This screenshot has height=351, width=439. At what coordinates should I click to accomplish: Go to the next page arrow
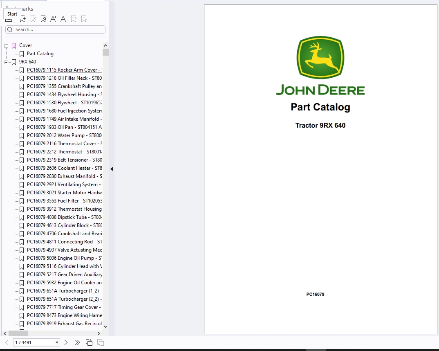coord(66,342)
